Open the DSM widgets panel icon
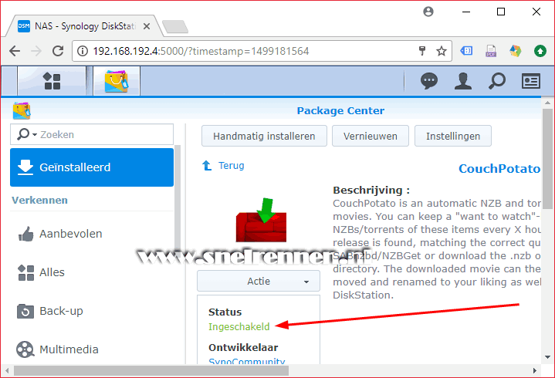Screen dimensions: 555x378 [x=531, y=81]
